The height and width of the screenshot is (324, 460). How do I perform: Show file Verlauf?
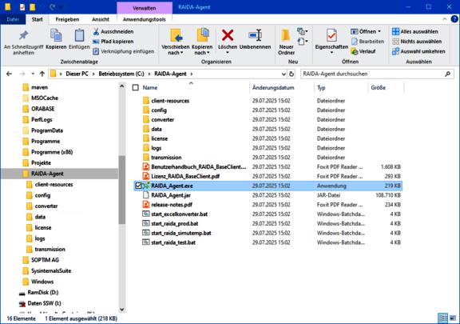363,51
